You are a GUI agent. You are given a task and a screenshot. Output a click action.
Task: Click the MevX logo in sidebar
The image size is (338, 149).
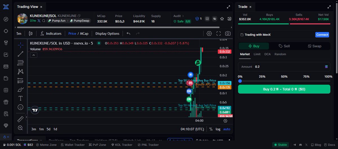tap(6, 7)
